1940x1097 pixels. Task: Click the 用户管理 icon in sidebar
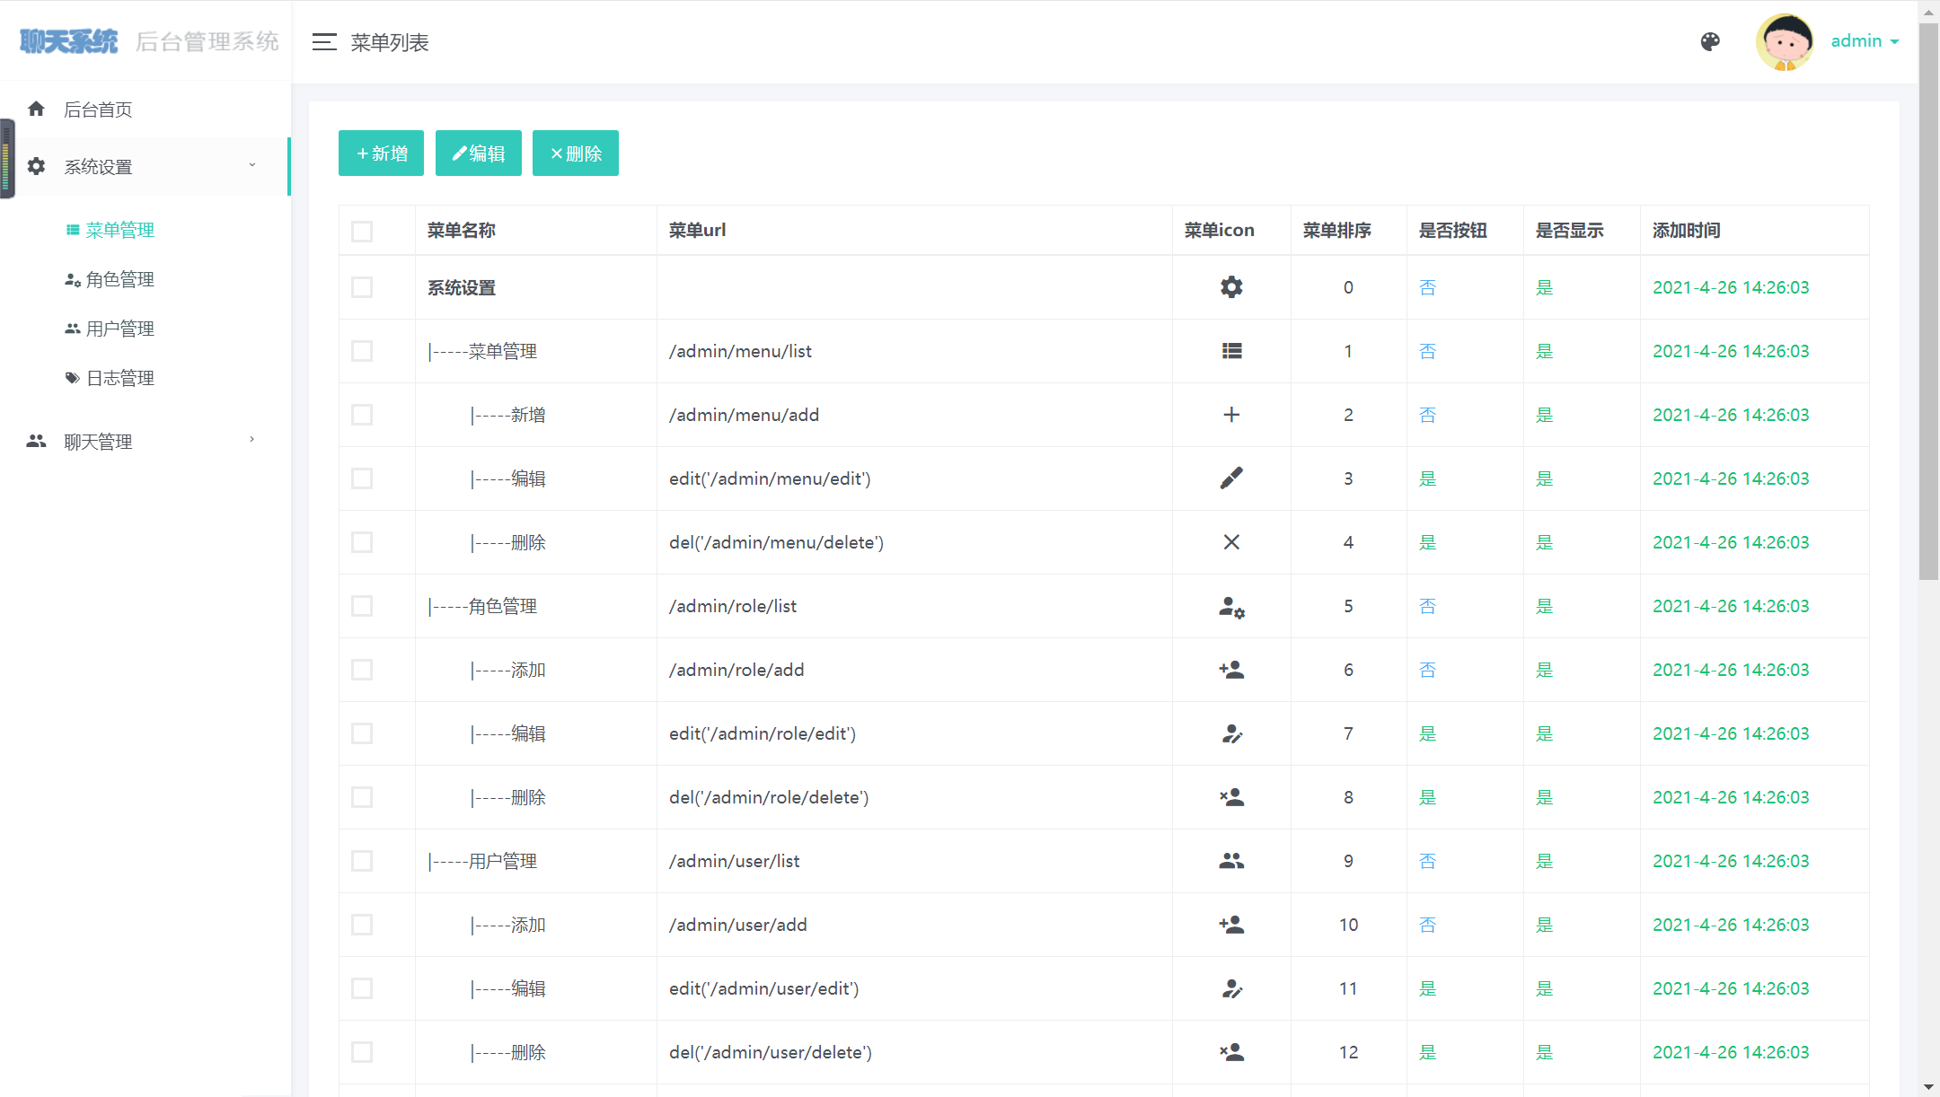coord(73,329)
